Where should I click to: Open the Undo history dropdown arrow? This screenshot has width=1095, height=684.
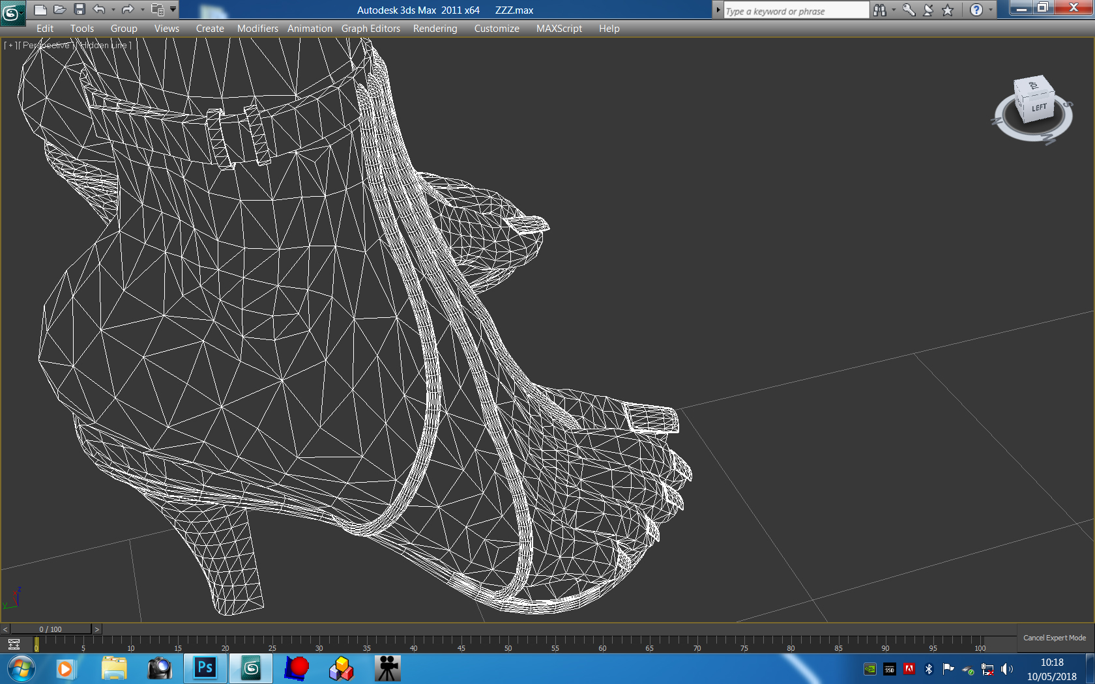coord(113,10)
